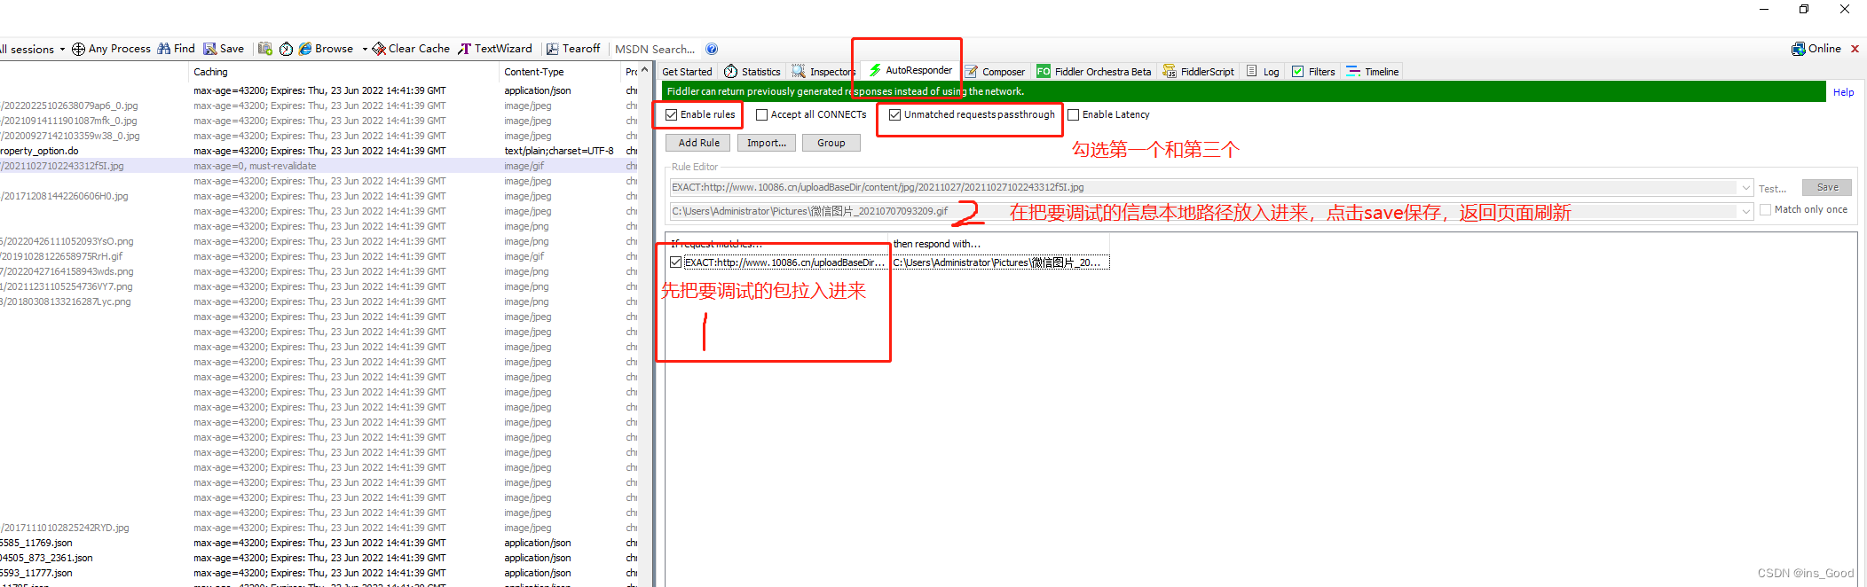Select session /20220225102638079ap6_0.jpg
The height and width of the screenshot is (587, 1867).
[x=69, y=106]
